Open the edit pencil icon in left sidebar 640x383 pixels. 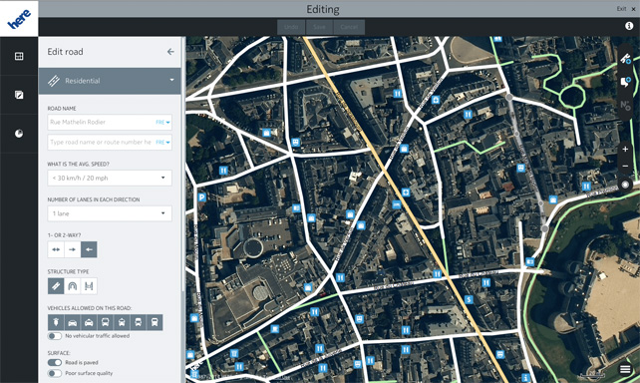coord(19,95)
